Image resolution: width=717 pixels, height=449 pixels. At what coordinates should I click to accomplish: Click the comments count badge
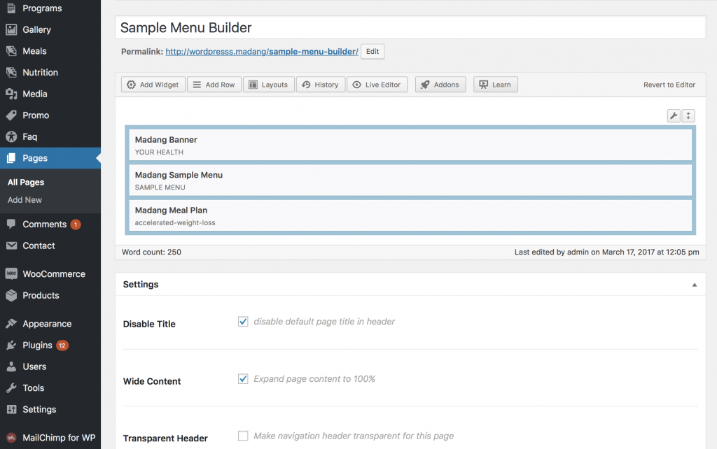[76, 224]
